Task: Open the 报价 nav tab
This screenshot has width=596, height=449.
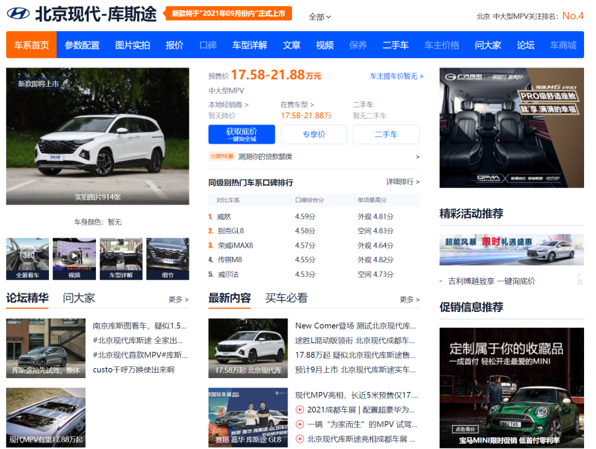Action: (174, 45)
